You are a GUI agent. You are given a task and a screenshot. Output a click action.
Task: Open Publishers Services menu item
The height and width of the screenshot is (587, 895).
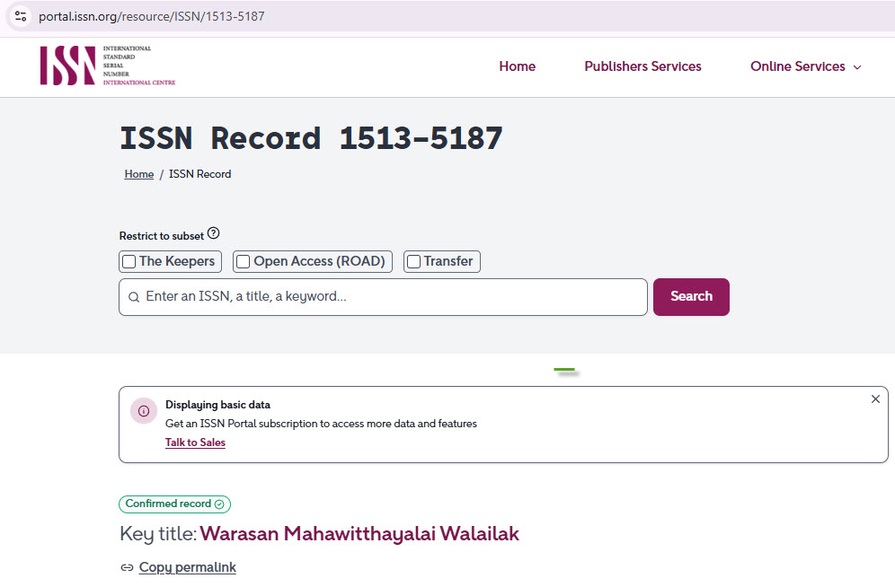[x=642, y=66]
